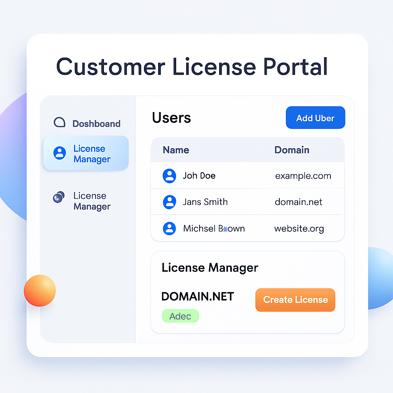Screen dimensions: 393x393
Task: Click the Users heading
Action: 171,118
